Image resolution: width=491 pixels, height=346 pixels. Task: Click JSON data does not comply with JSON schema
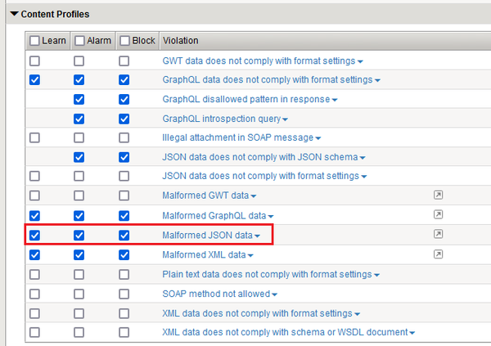click(x=259, y=157)
